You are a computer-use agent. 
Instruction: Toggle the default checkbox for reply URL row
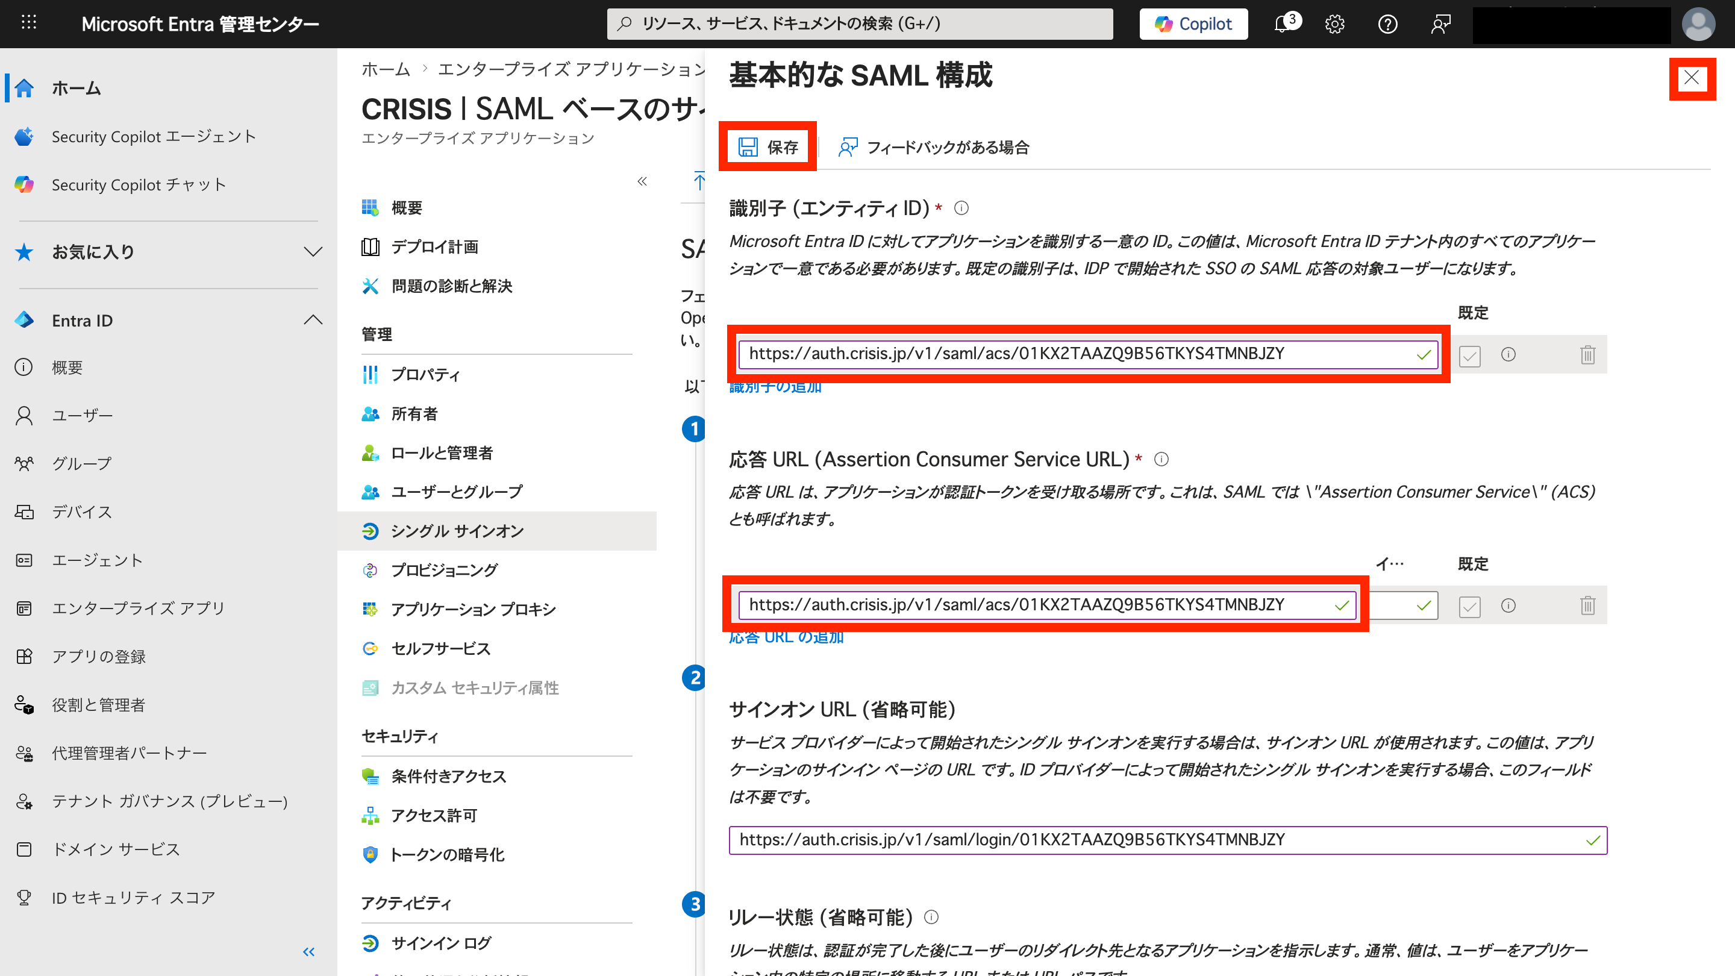click(1469, 606)
